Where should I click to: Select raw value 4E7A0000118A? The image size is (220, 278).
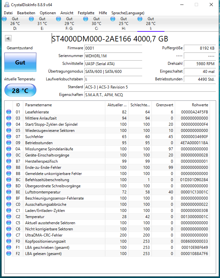(194, 143)
